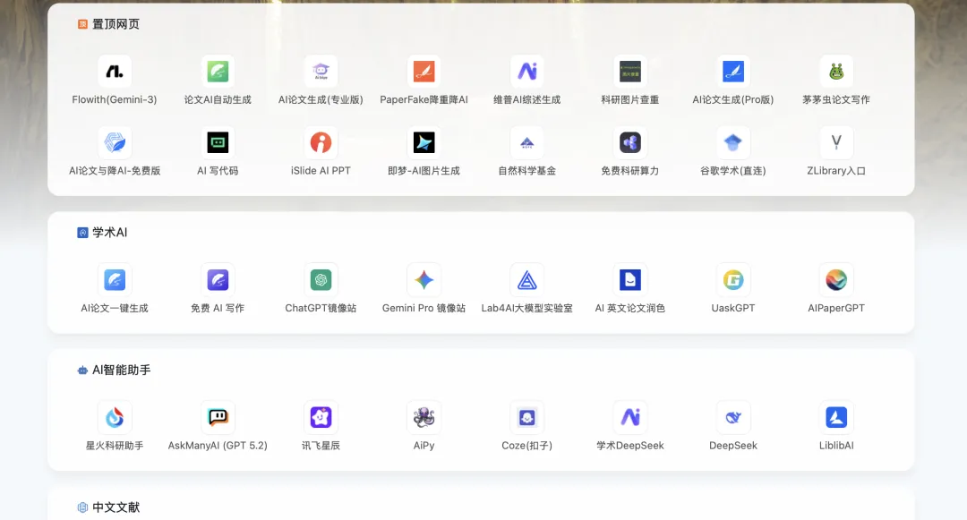Open the AI 写代码 icon
Screen dimensions: 967x520
pos(218,143)
